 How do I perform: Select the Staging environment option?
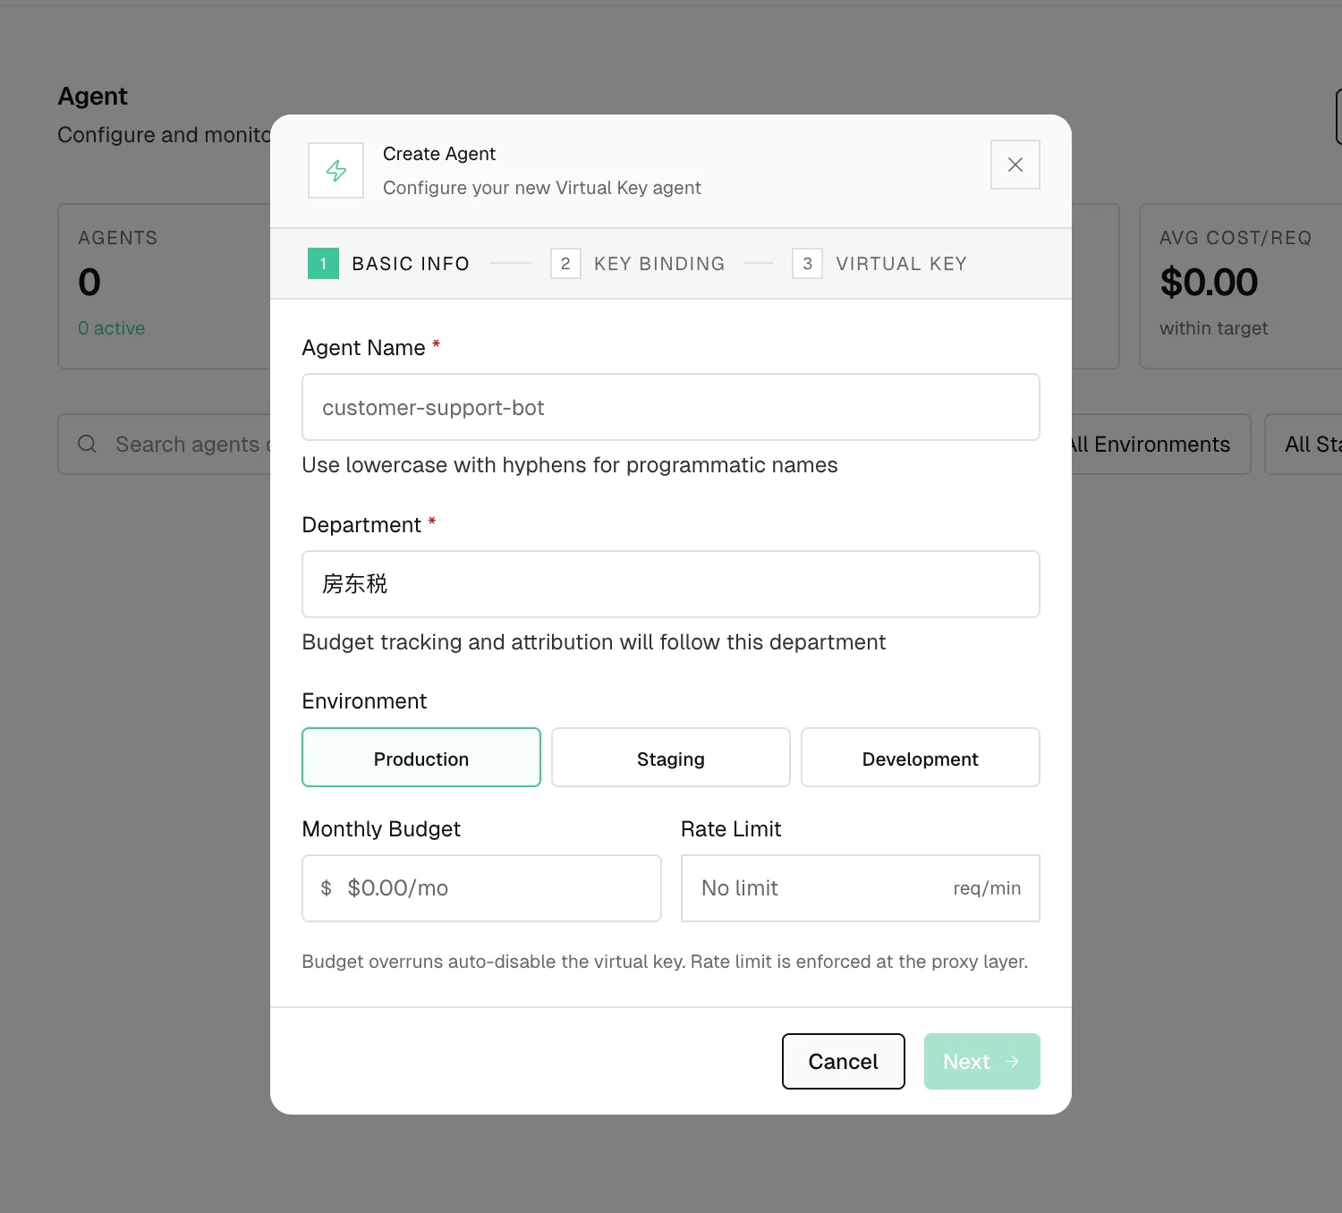pos(671,758)
